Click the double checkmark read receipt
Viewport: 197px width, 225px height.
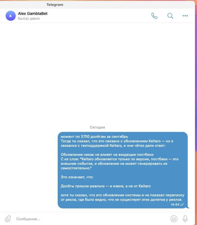[x=182, y=204]
